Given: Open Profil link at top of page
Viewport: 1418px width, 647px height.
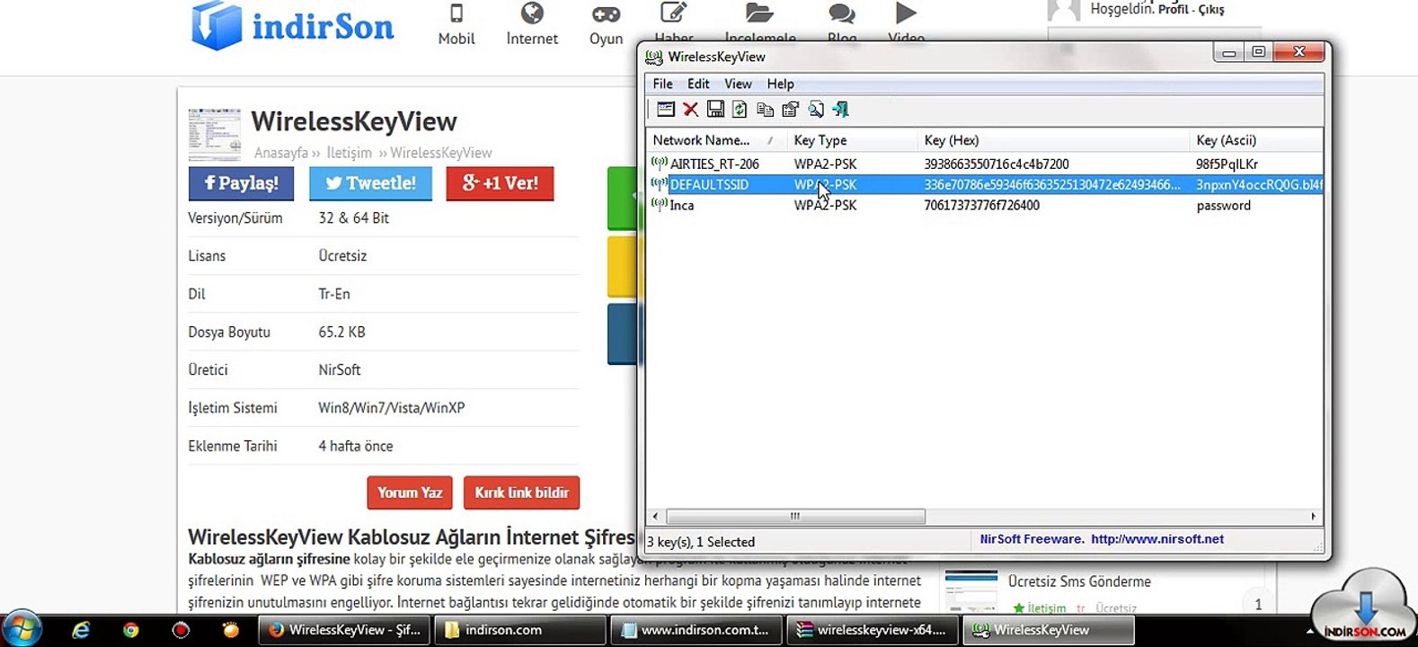Looking at the screenshot, I should pyautogui.click(x=1173, y=9).
